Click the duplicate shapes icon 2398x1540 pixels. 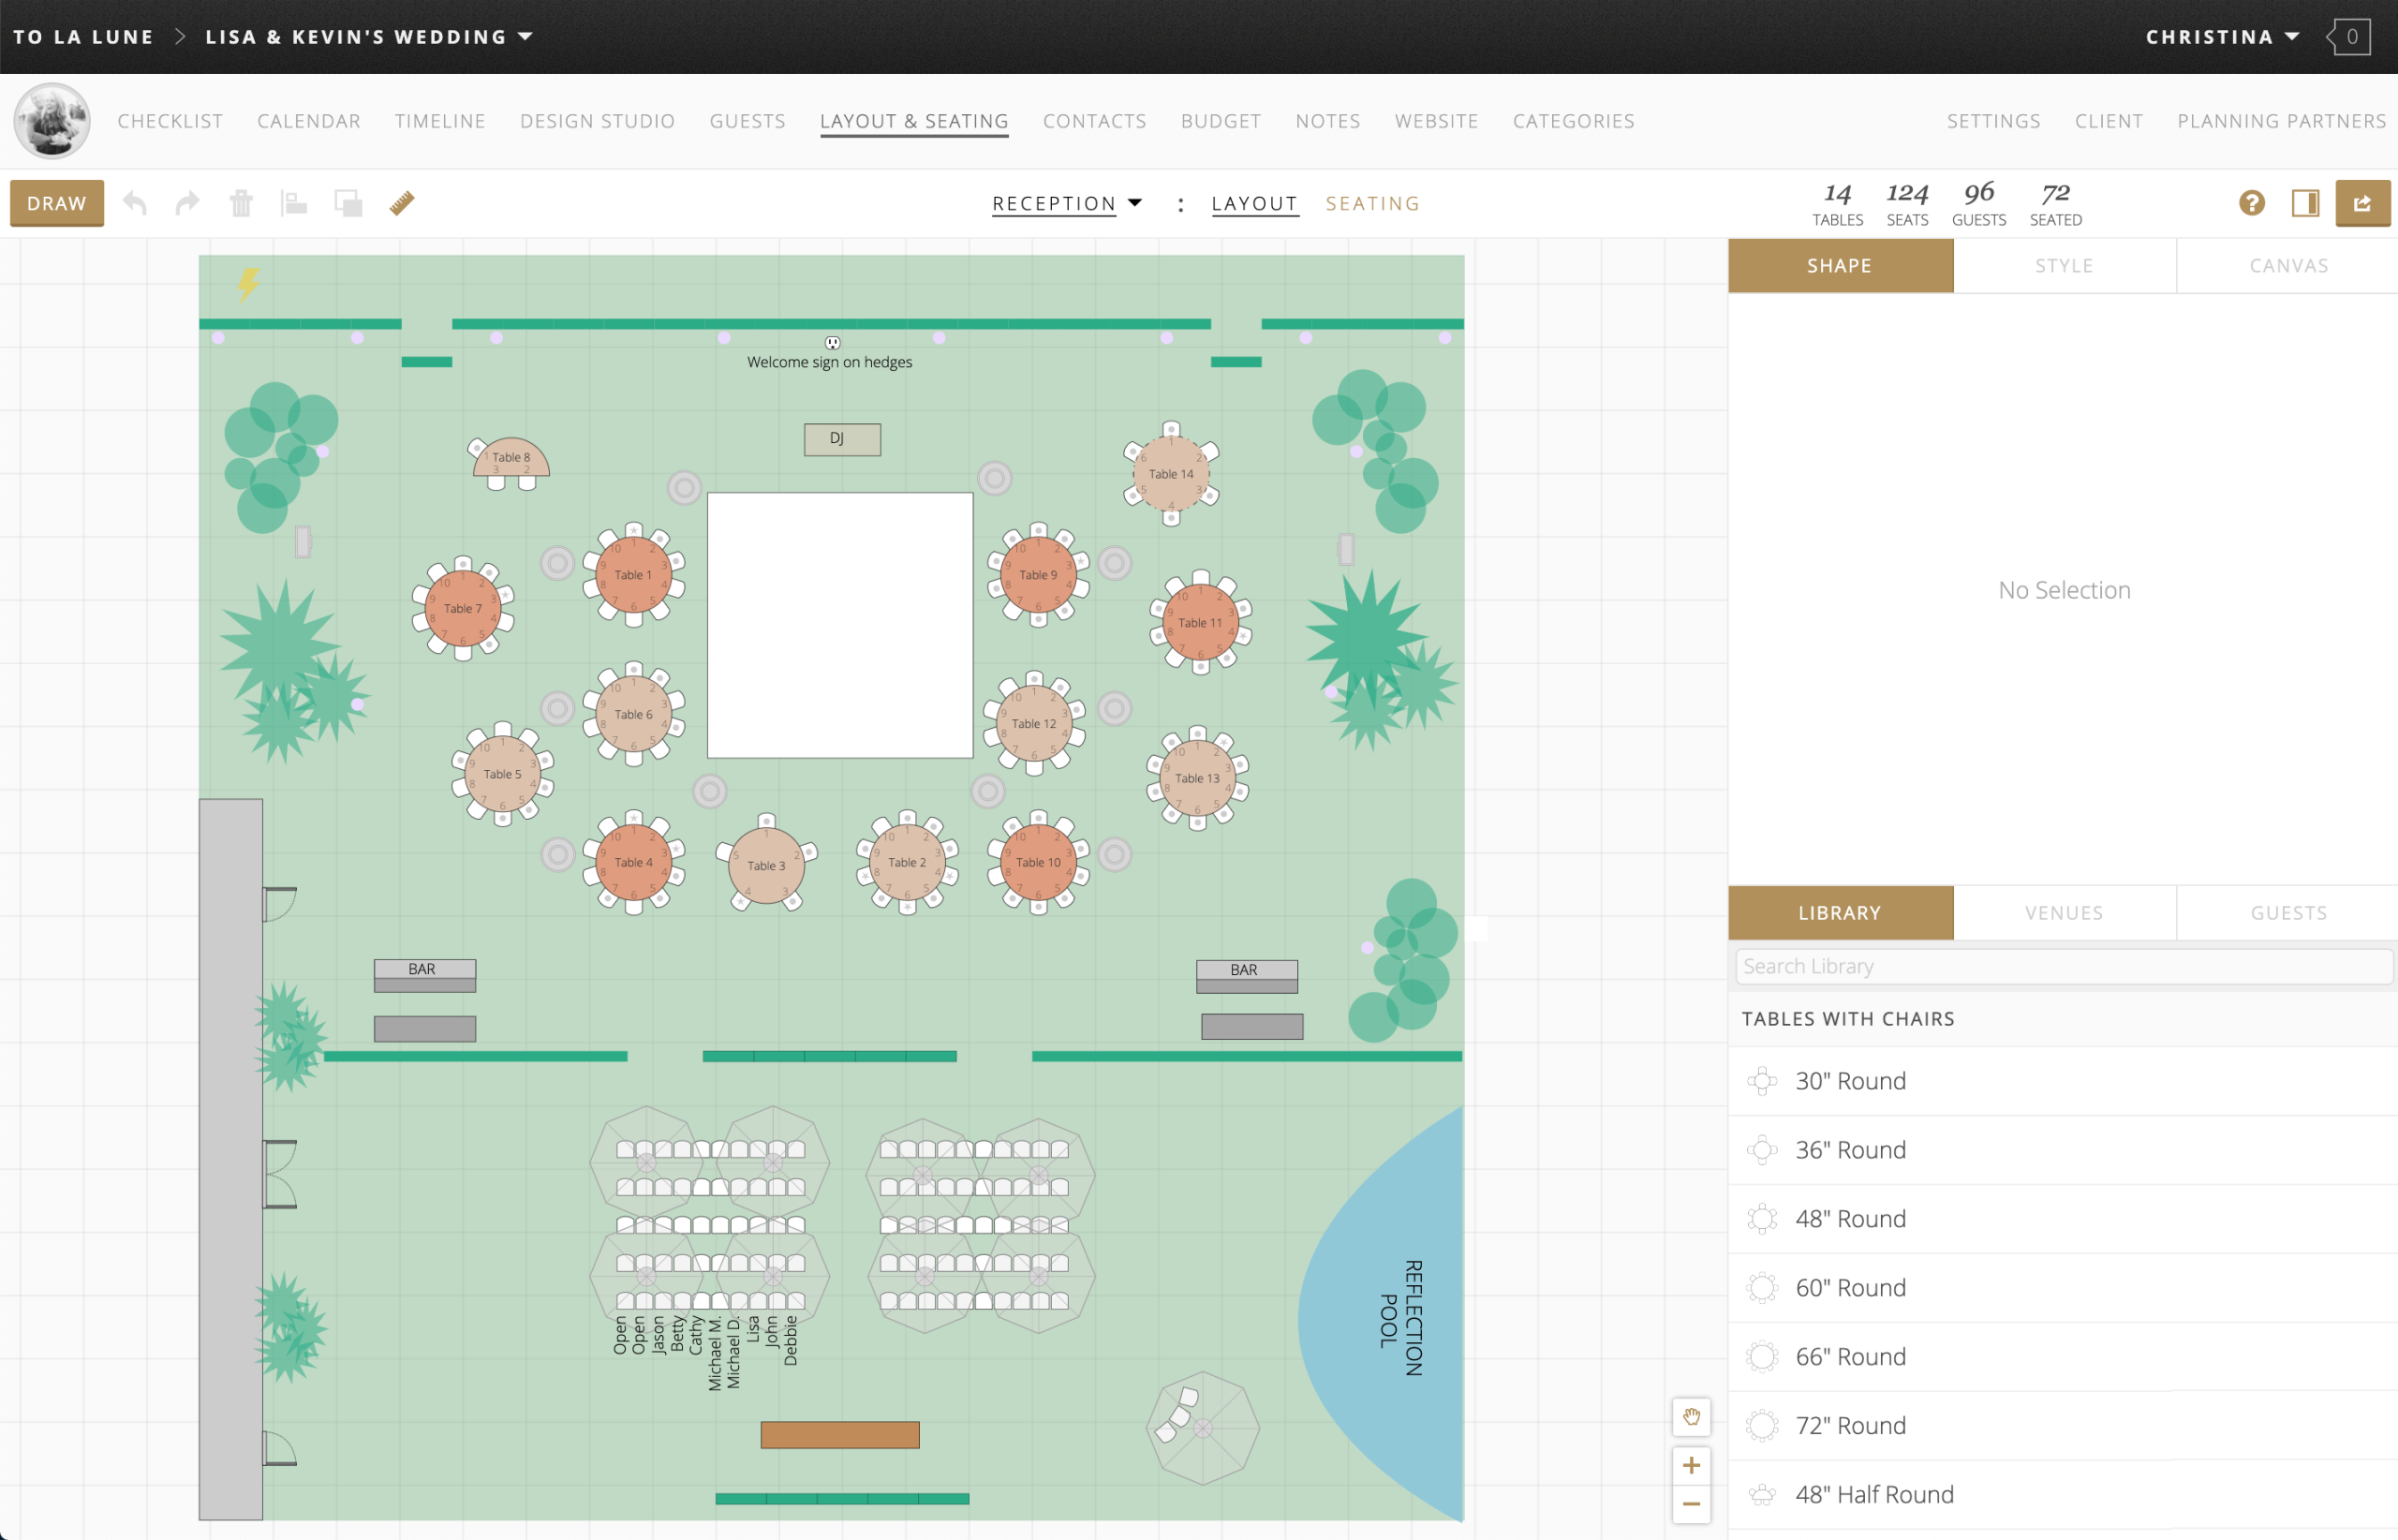(348, 202)
